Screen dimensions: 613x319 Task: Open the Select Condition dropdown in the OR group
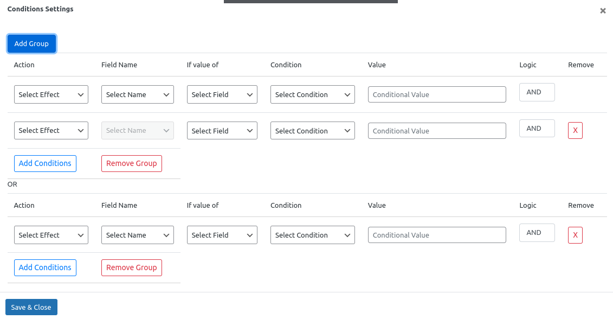312,235
